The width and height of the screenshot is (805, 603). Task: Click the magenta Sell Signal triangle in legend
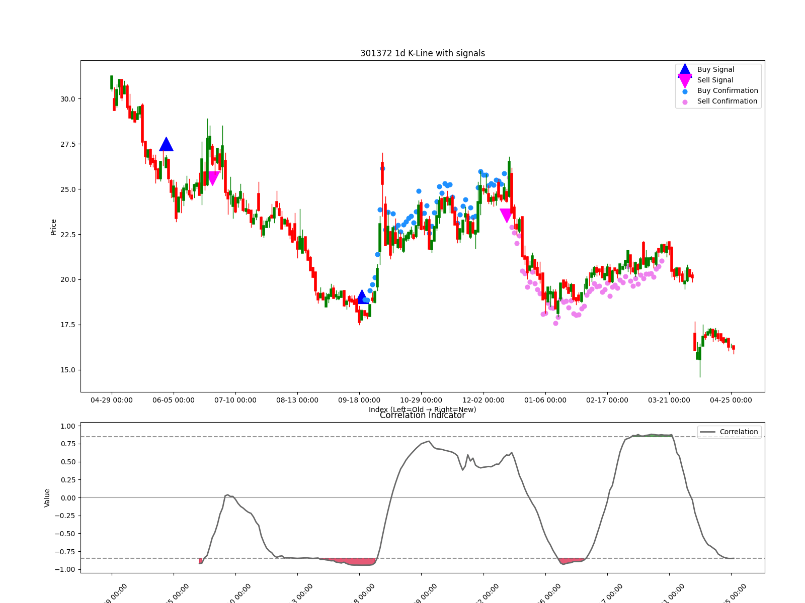685,81
